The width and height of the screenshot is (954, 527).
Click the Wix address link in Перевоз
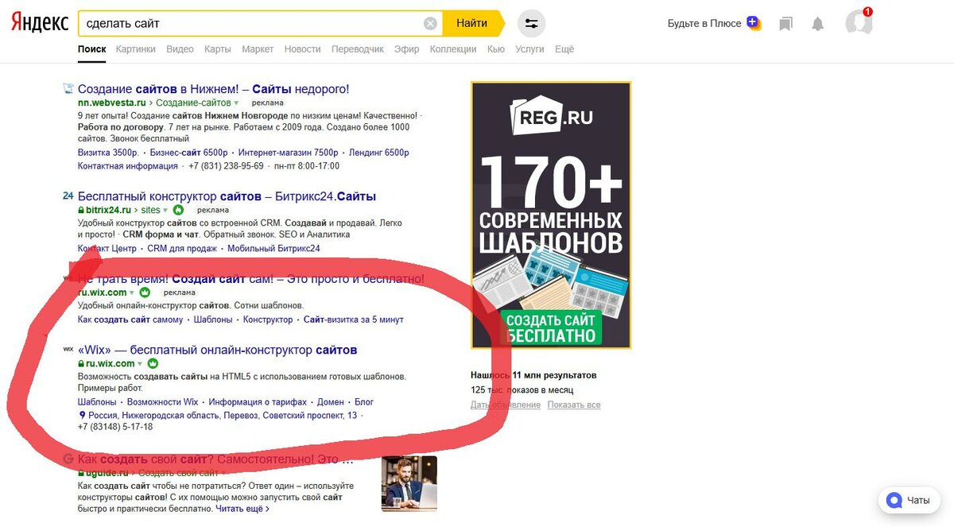point(223,415)
